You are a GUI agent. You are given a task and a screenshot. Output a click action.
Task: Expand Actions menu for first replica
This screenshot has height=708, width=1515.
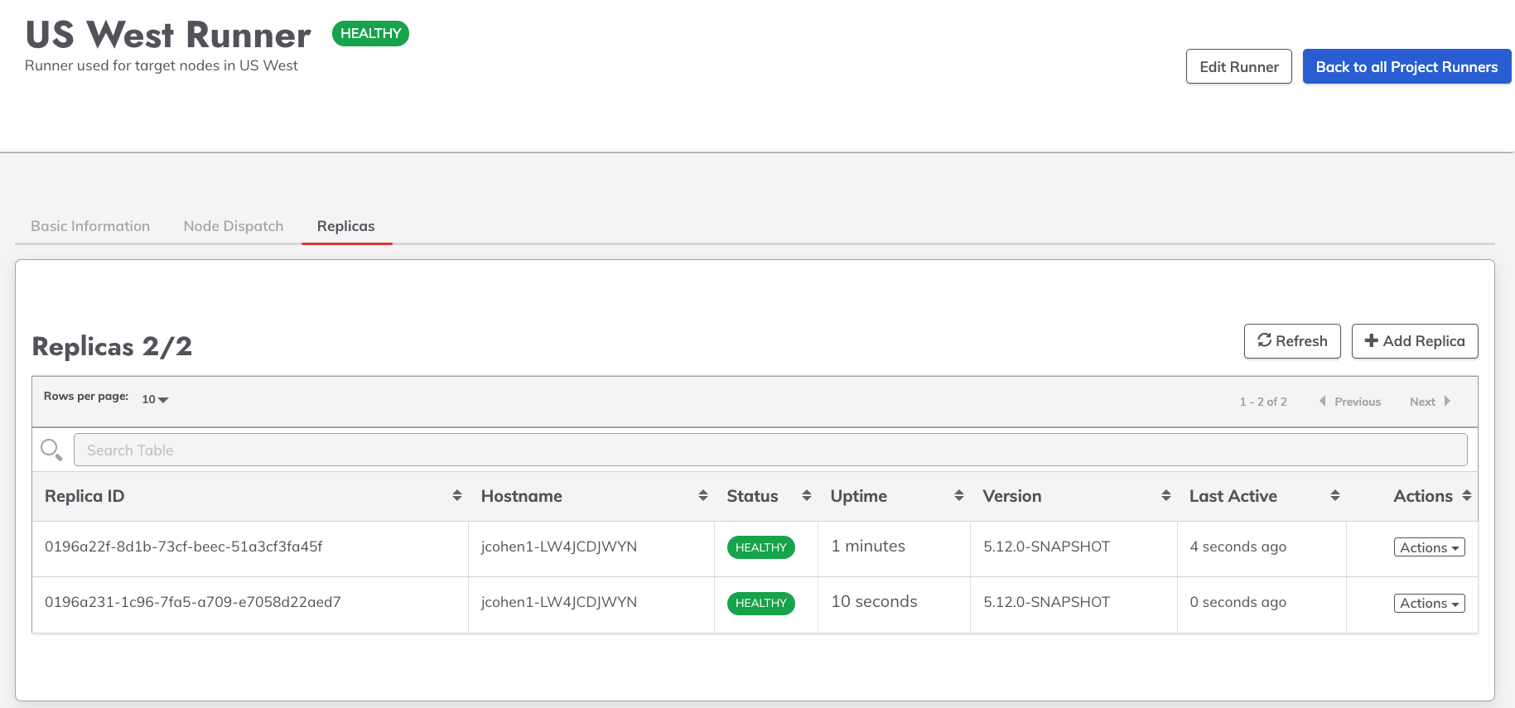[x=1429, y=547]
